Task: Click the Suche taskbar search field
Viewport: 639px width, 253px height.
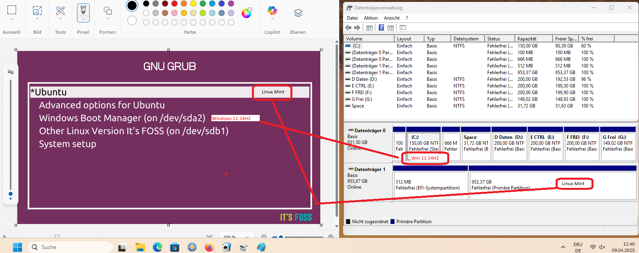Action: click(x=70, y=247)
